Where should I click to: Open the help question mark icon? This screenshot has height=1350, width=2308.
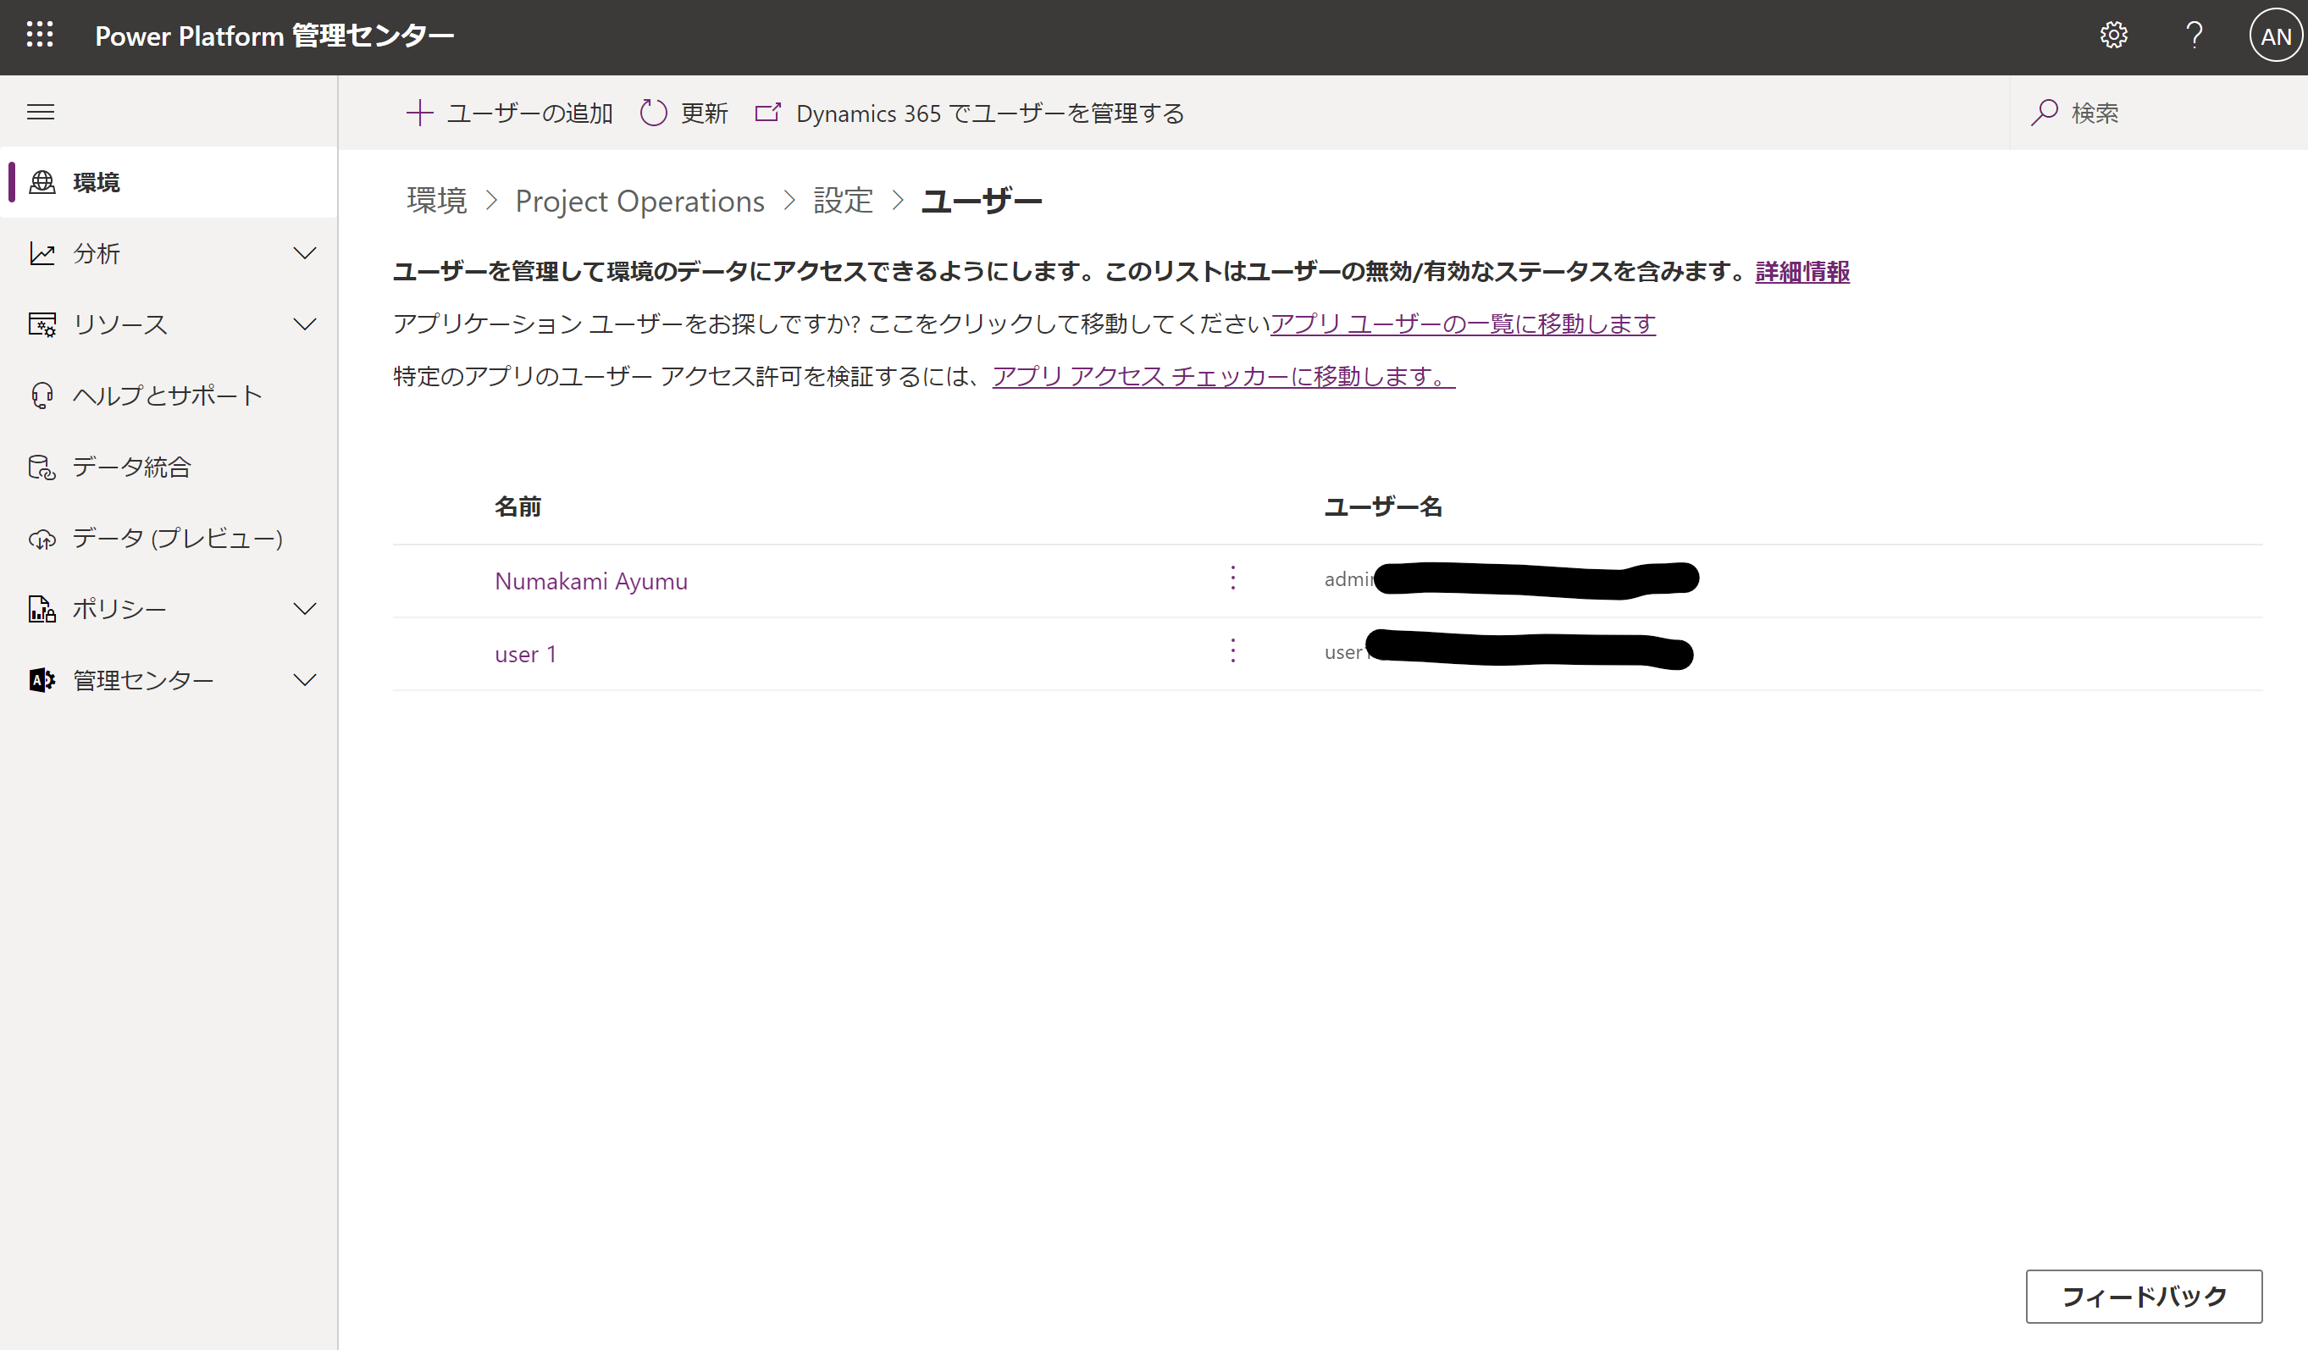pyautogui.click(x=2195, y=36)
